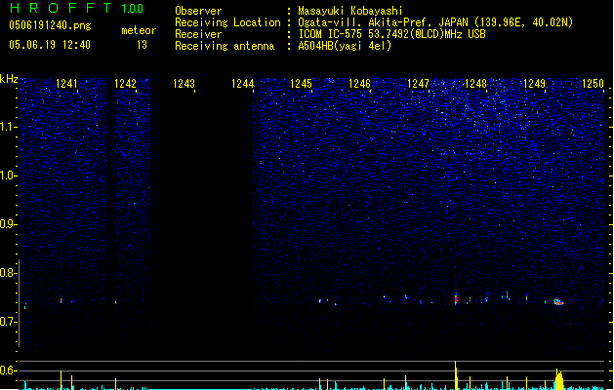Select antenna text A504HB(yagi 4el)
Screen dimensions: 614x390
pos(345,46)
